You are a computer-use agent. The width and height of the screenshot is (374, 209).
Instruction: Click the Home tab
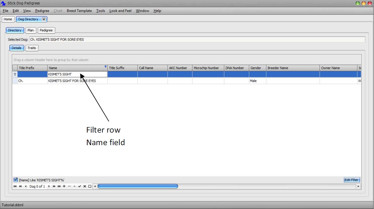[x=8, y=19]
